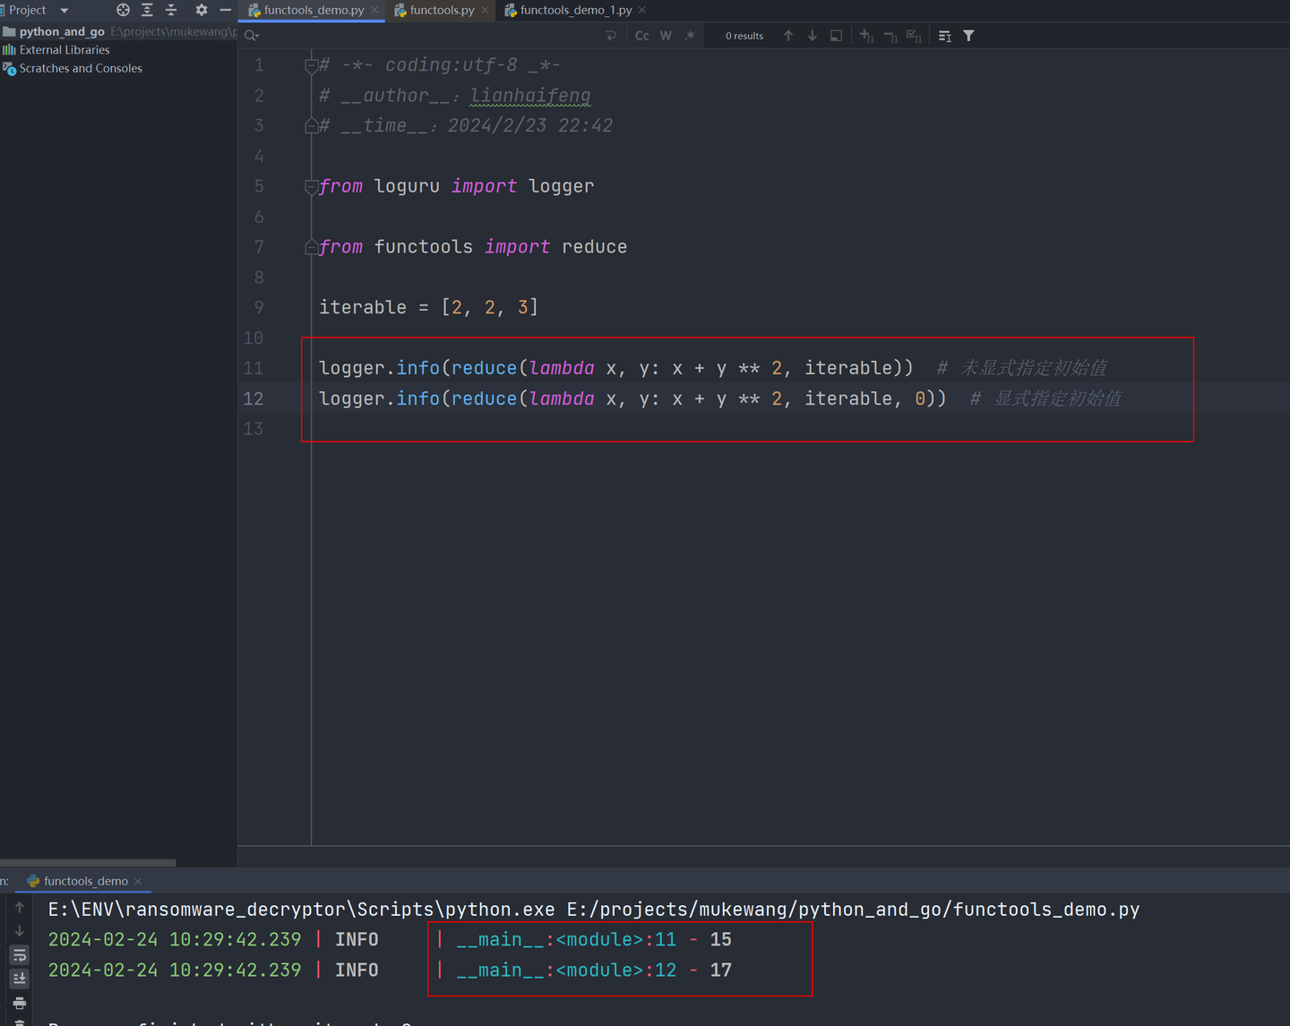
Task: Toggle match case in the search bar
Action: tap(641, 35)
